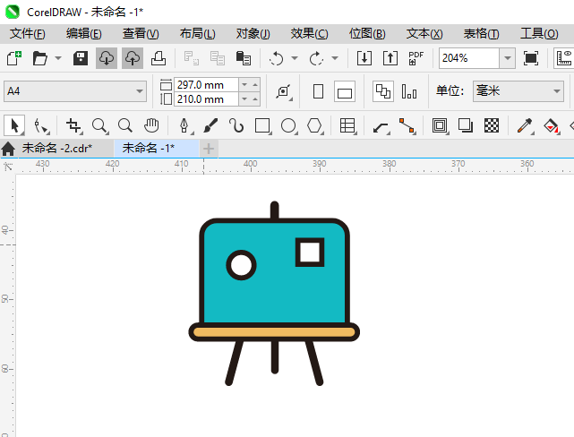Screen dimensions: 574x437
Task: Select the Pan hand tool
Action: (151, 126)
